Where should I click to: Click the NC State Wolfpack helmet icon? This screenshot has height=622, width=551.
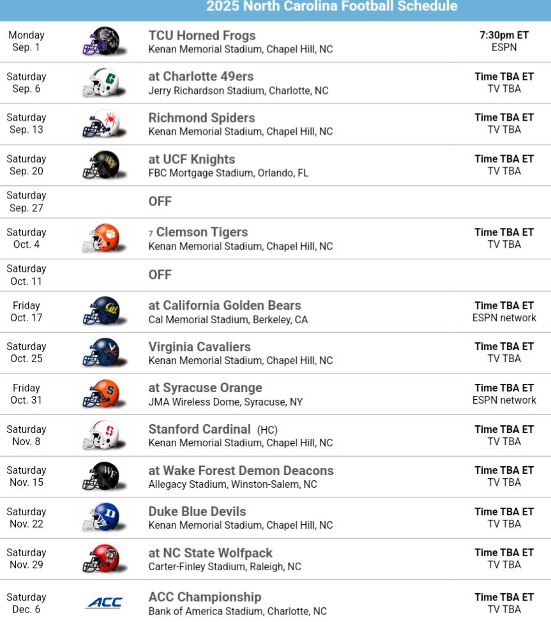101,559
